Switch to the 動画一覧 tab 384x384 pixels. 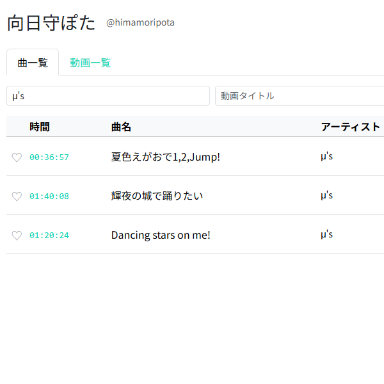click(90, 63)
